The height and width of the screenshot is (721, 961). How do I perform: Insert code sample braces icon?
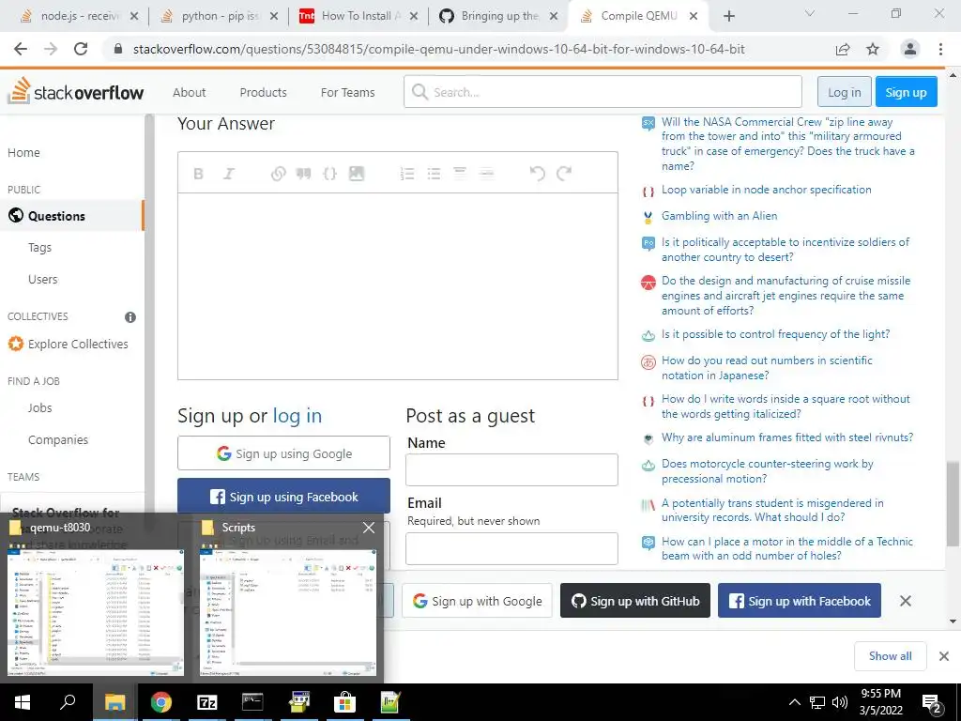point(329,174)
